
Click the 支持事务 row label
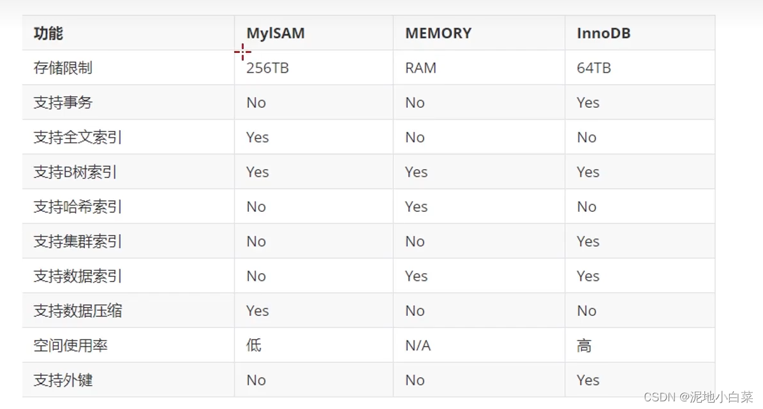pyautogui.click(x=63, y=103)
